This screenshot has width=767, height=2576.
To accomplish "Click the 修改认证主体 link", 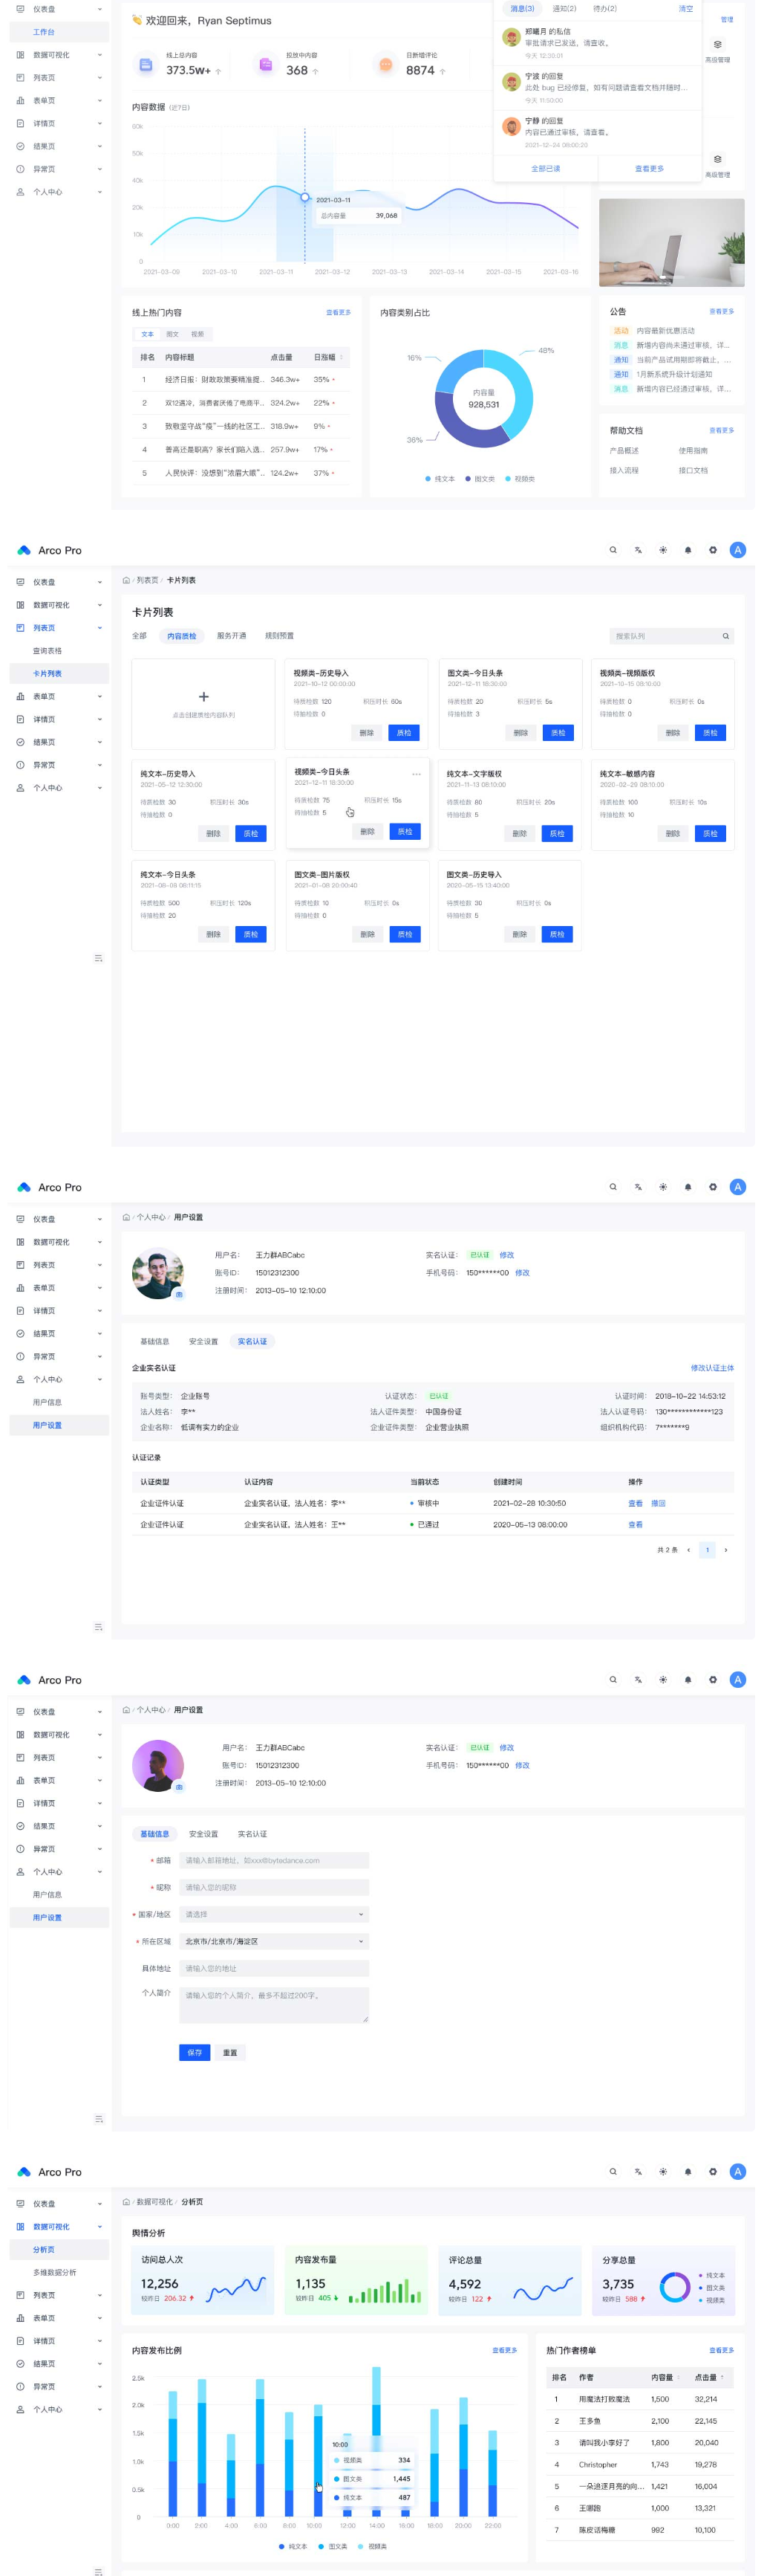I will tap(711, 1367).
